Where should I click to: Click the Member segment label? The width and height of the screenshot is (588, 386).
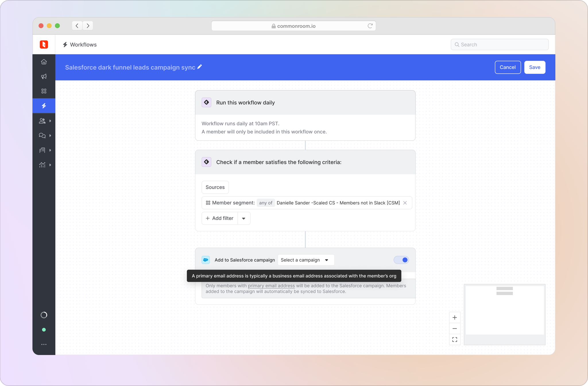[x=233, y=203]
